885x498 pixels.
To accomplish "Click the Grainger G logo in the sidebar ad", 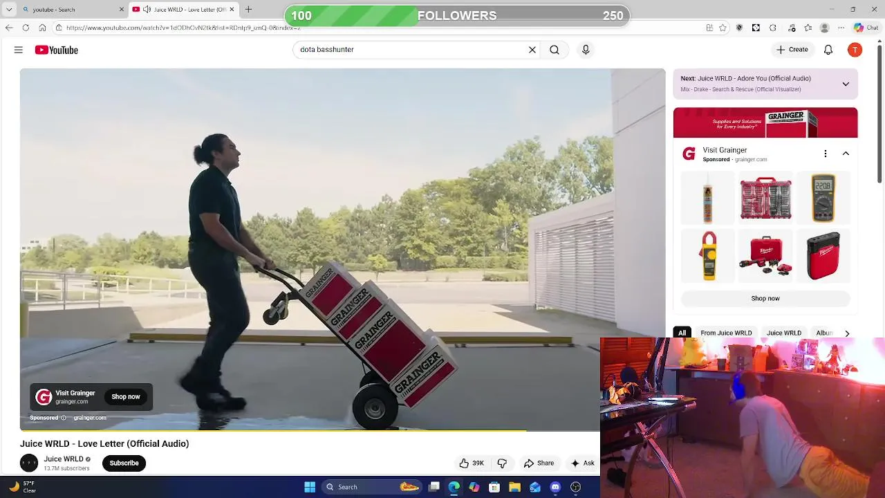I will (689, 154).
